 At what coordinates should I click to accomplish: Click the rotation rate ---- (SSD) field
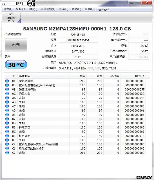point(139,46)
